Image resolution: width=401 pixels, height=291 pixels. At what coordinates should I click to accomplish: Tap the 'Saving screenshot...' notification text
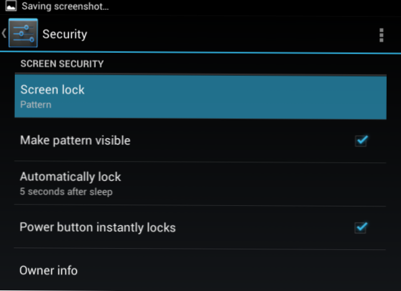click(65, 6)
